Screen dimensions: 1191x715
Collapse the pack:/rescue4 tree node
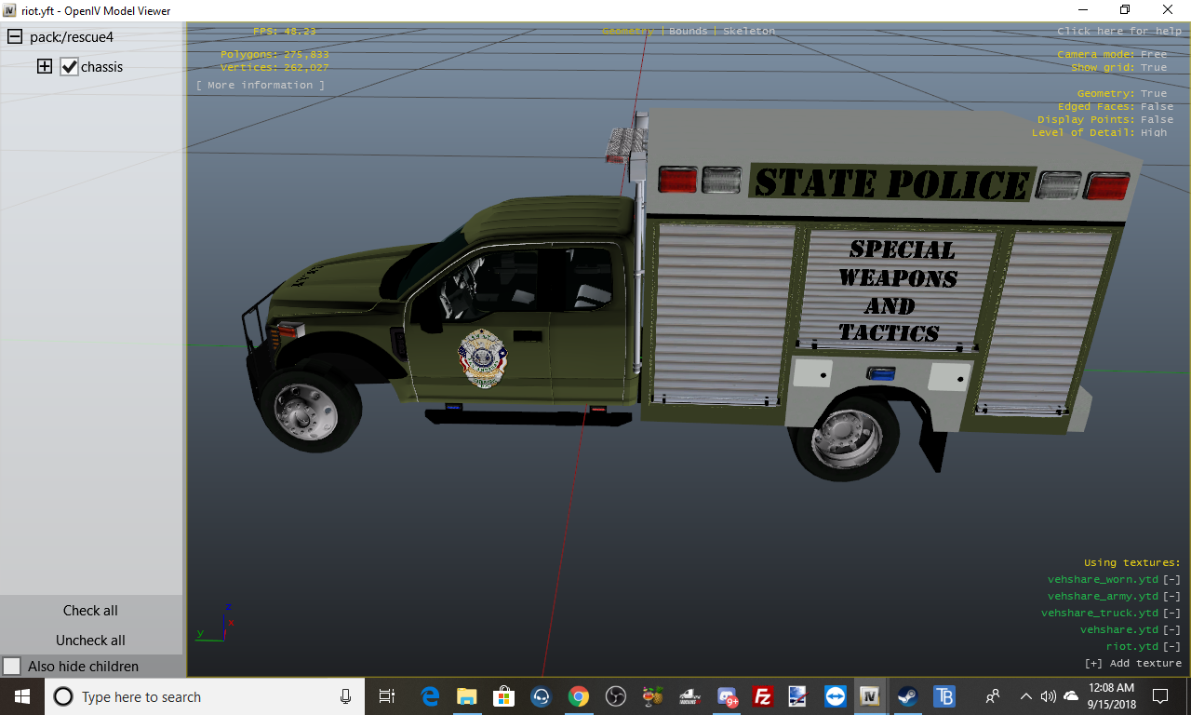[14, 37]
